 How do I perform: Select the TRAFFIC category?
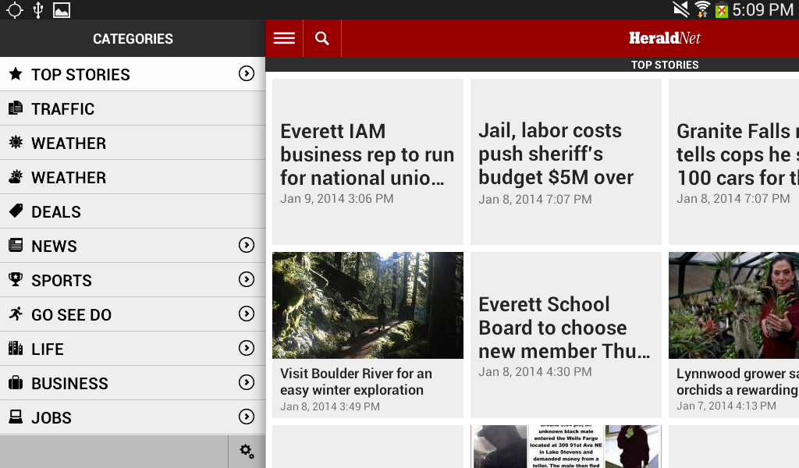point(133,108)
